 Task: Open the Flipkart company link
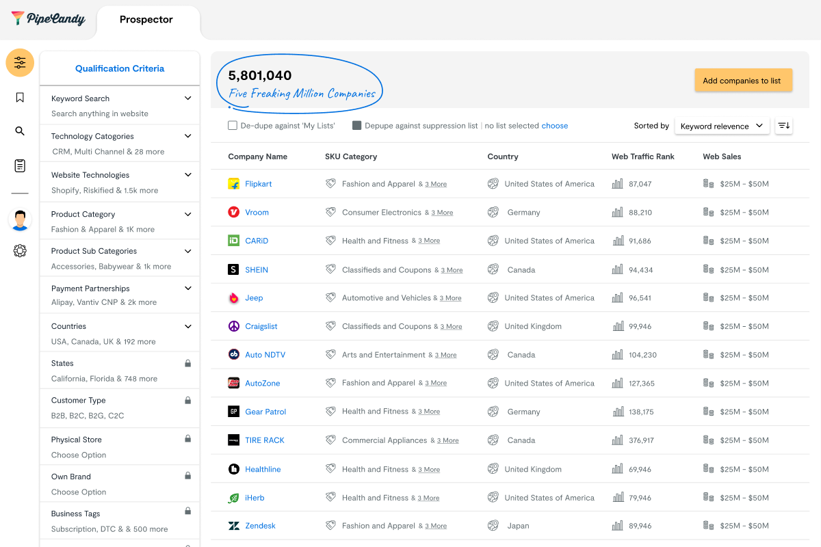tap(259, 184)
